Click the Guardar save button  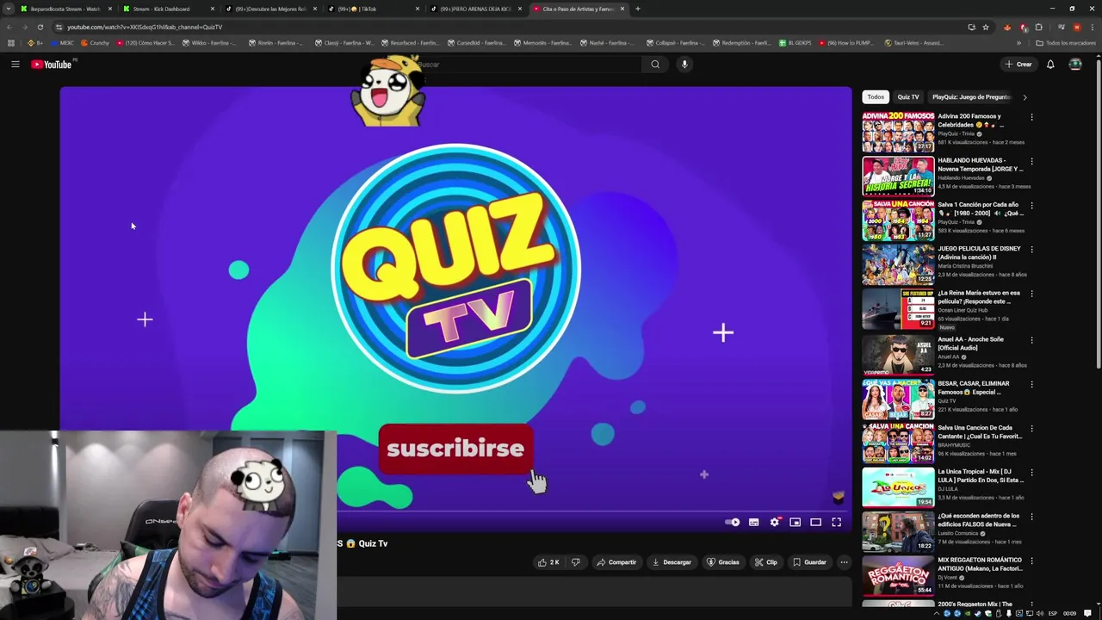[x=809, y=562]
